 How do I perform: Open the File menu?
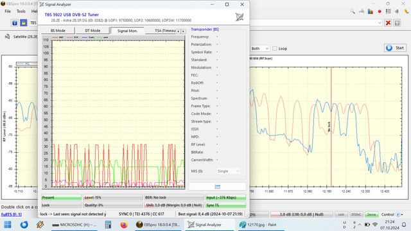pos(8,12)
